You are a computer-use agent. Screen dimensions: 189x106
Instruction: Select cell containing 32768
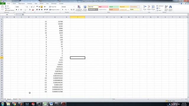click(x=55, y=21)
